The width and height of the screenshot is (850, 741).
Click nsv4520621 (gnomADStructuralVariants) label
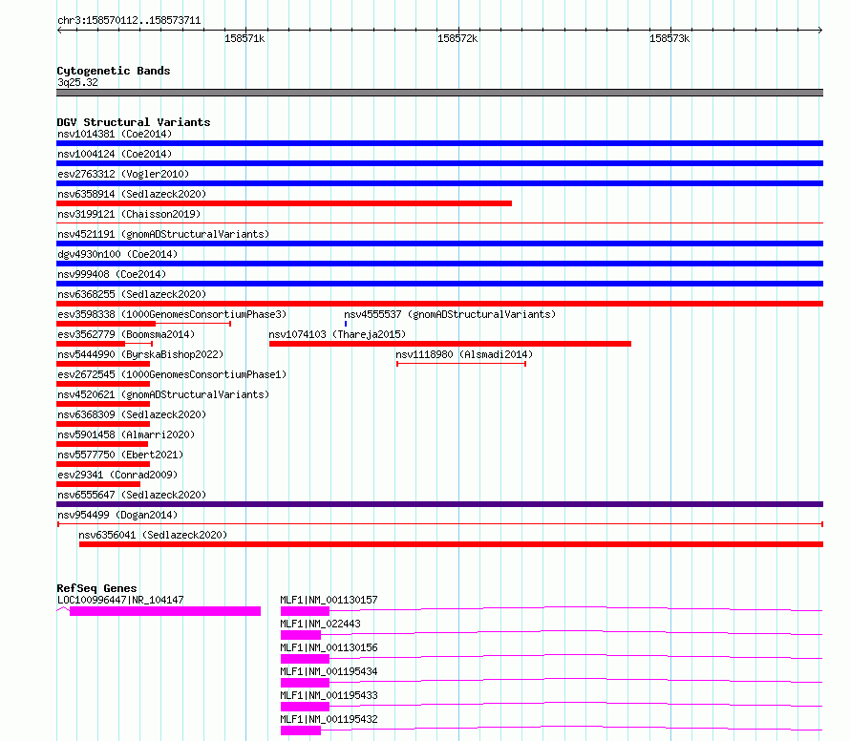tap(163, 394)
